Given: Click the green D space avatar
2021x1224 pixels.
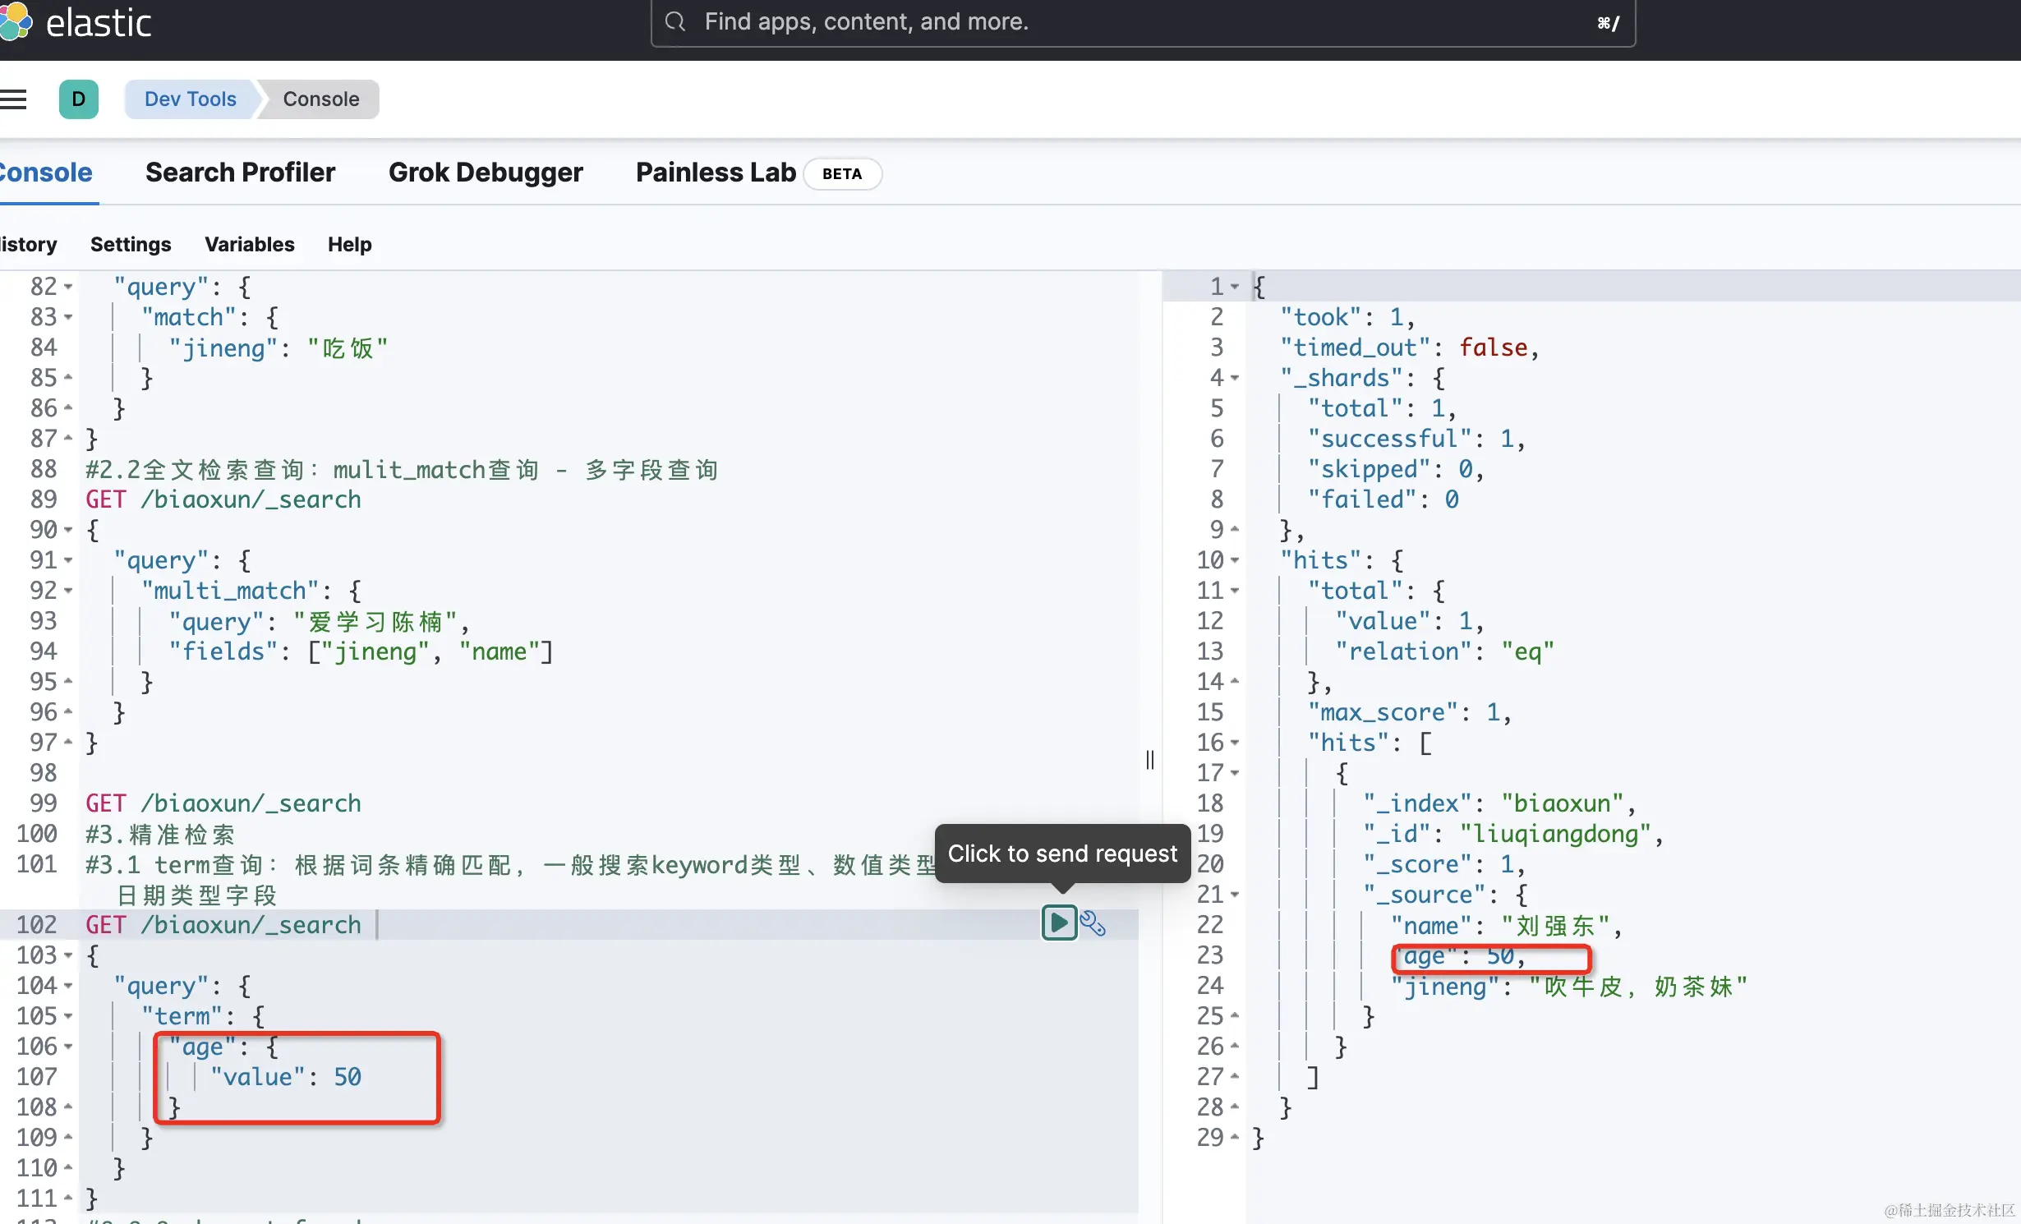Looking at the screenshot, I should tap(79, 99).
